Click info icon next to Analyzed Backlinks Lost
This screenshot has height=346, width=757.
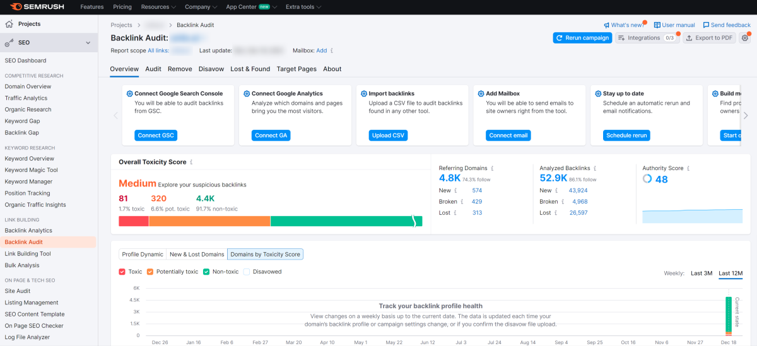[x=556, y=213]
